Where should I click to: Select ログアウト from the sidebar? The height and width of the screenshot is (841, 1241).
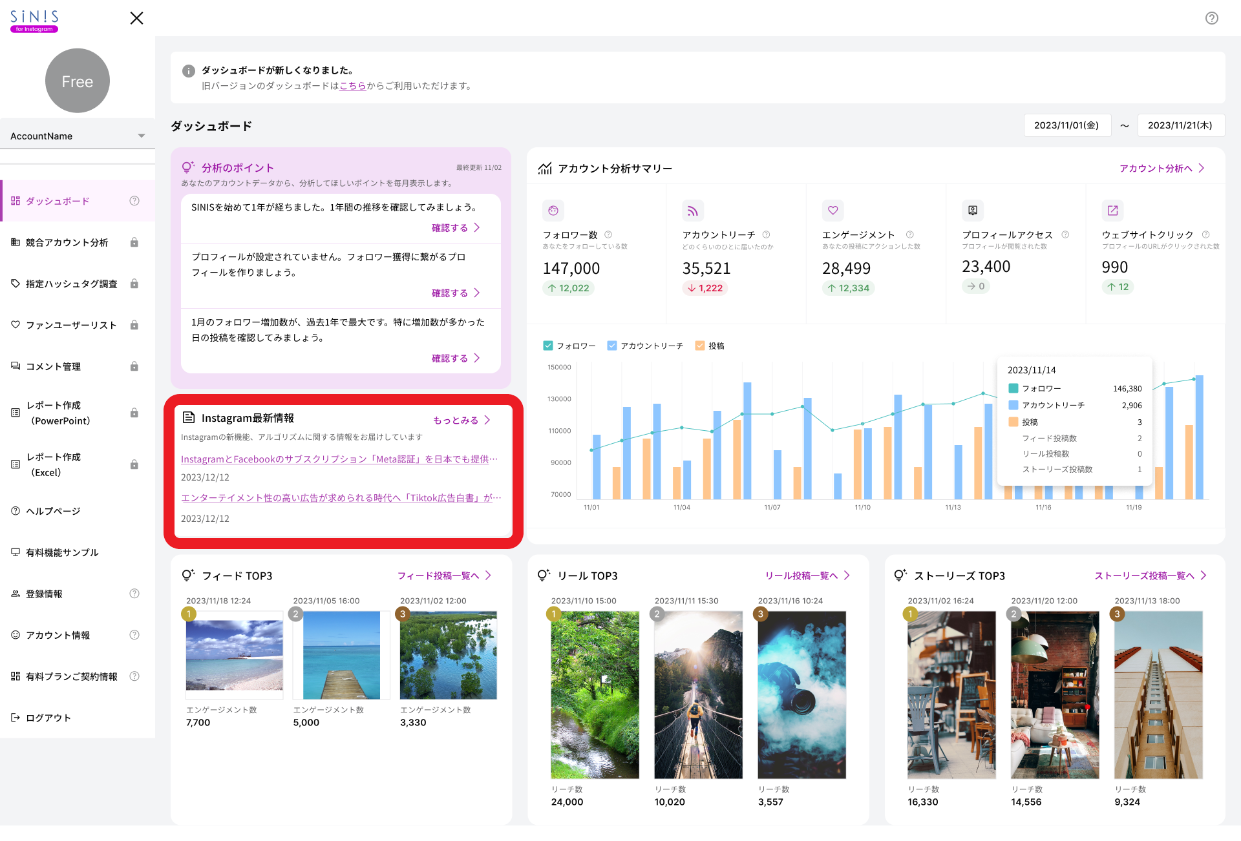pos(48,718)
